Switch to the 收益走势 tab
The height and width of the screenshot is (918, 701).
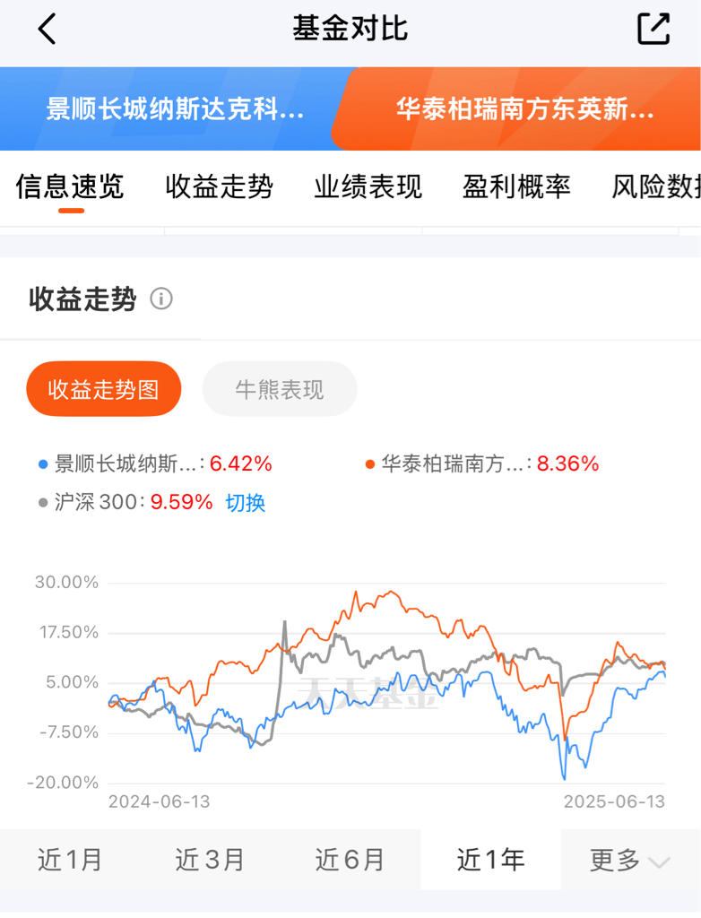(219, 186)
